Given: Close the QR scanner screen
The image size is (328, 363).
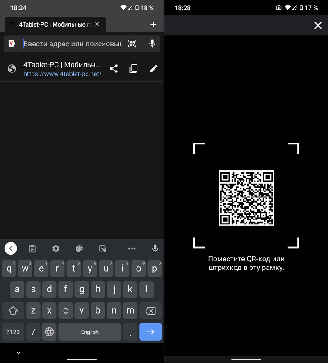Looking at the screenshot, I should [318, 25].
